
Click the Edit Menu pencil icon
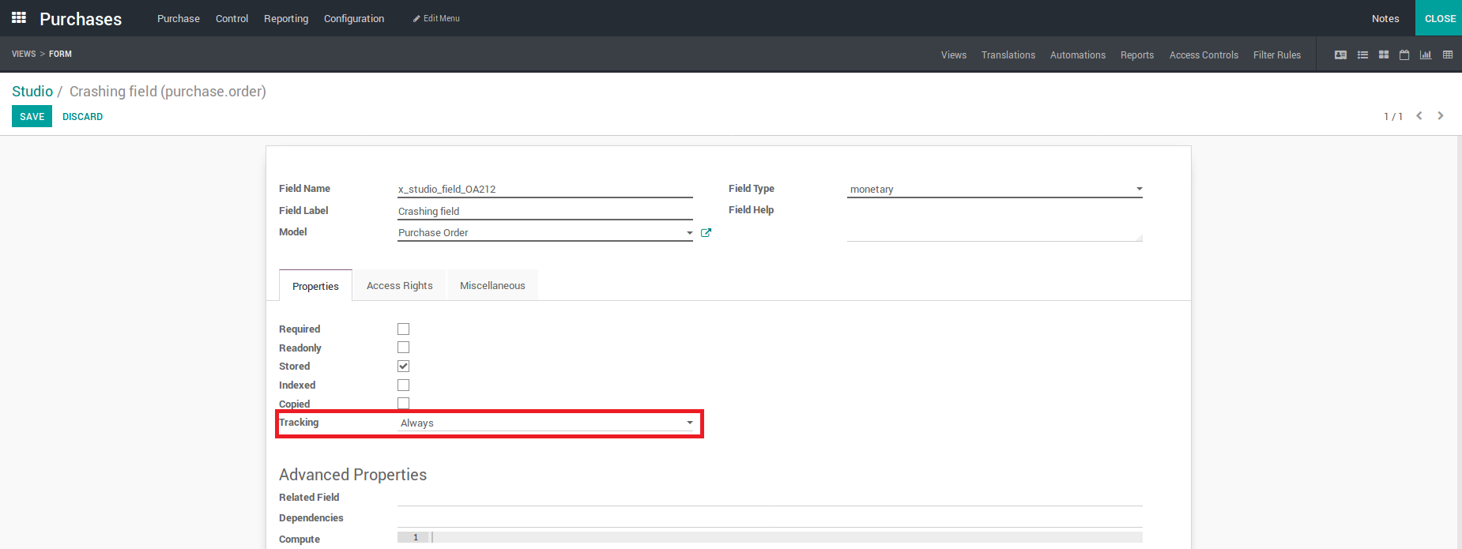[416, 18]
